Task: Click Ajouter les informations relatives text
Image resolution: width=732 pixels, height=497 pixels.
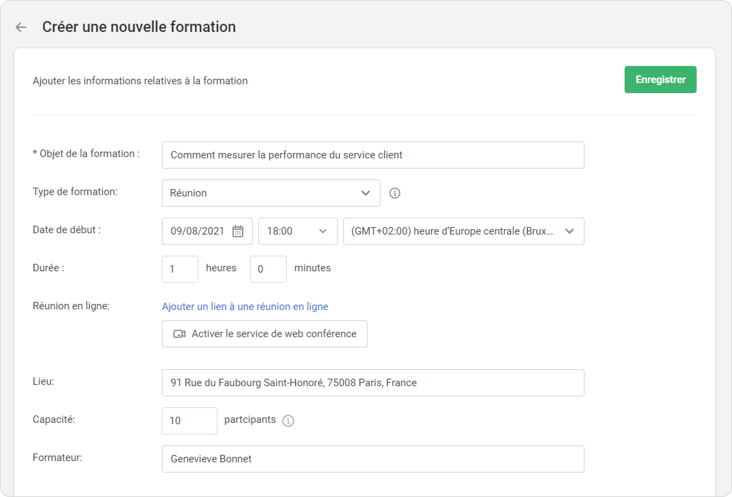Action: click(140, 81)
